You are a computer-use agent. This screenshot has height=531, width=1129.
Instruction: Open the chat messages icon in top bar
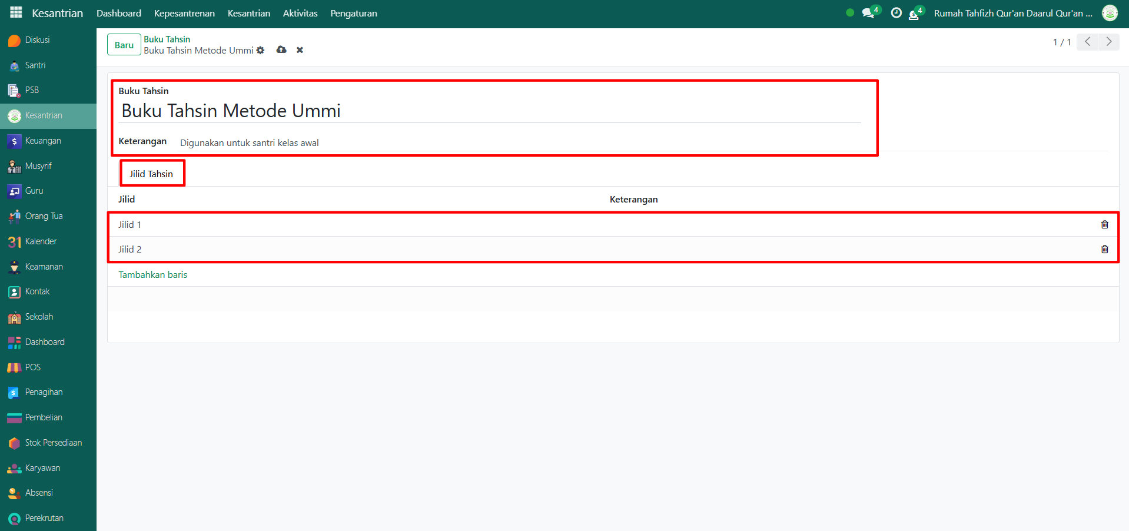[x=868, y=13]
